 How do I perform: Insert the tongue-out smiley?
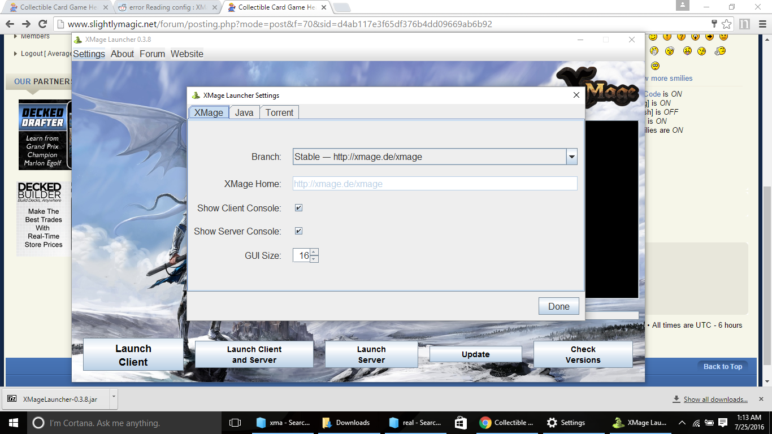(x=687, y=51)
